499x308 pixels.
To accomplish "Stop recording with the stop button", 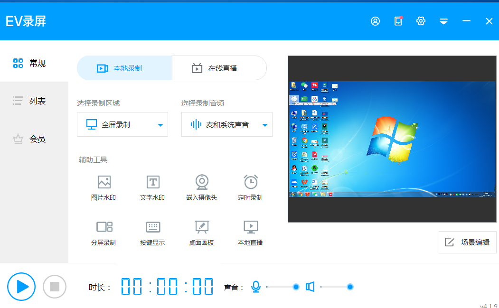I will [x=55, y=287].
